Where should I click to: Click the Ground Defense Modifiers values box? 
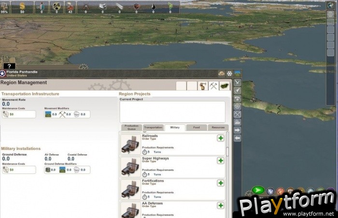(x=67, y=170)
